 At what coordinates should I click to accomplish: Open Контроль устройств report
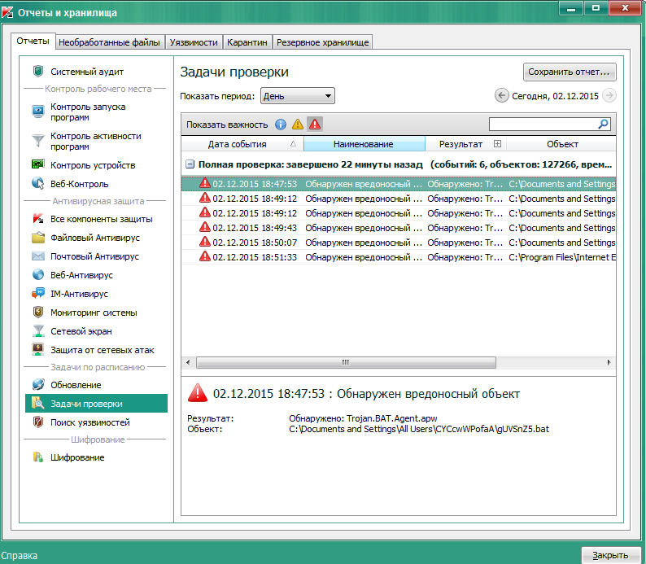point(93,165)
